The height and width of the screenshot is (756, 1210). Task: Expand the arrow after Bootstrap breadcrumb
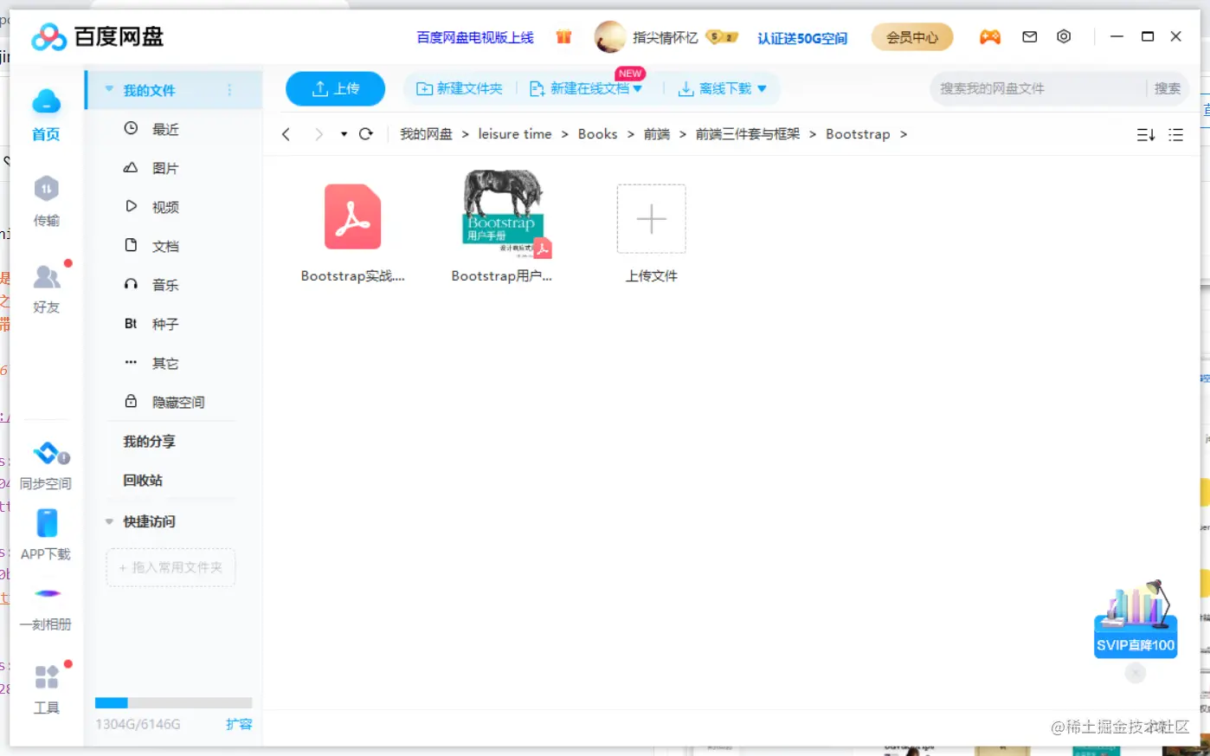pyautogui.click(x=904, y=134)
